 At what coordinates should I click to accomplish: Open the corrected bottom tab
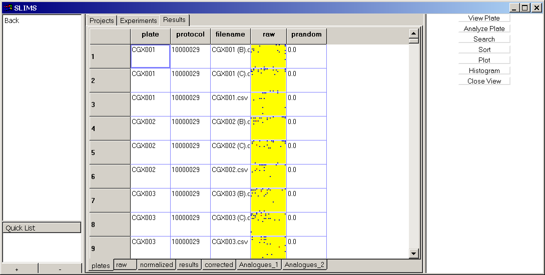click(219, 265)
